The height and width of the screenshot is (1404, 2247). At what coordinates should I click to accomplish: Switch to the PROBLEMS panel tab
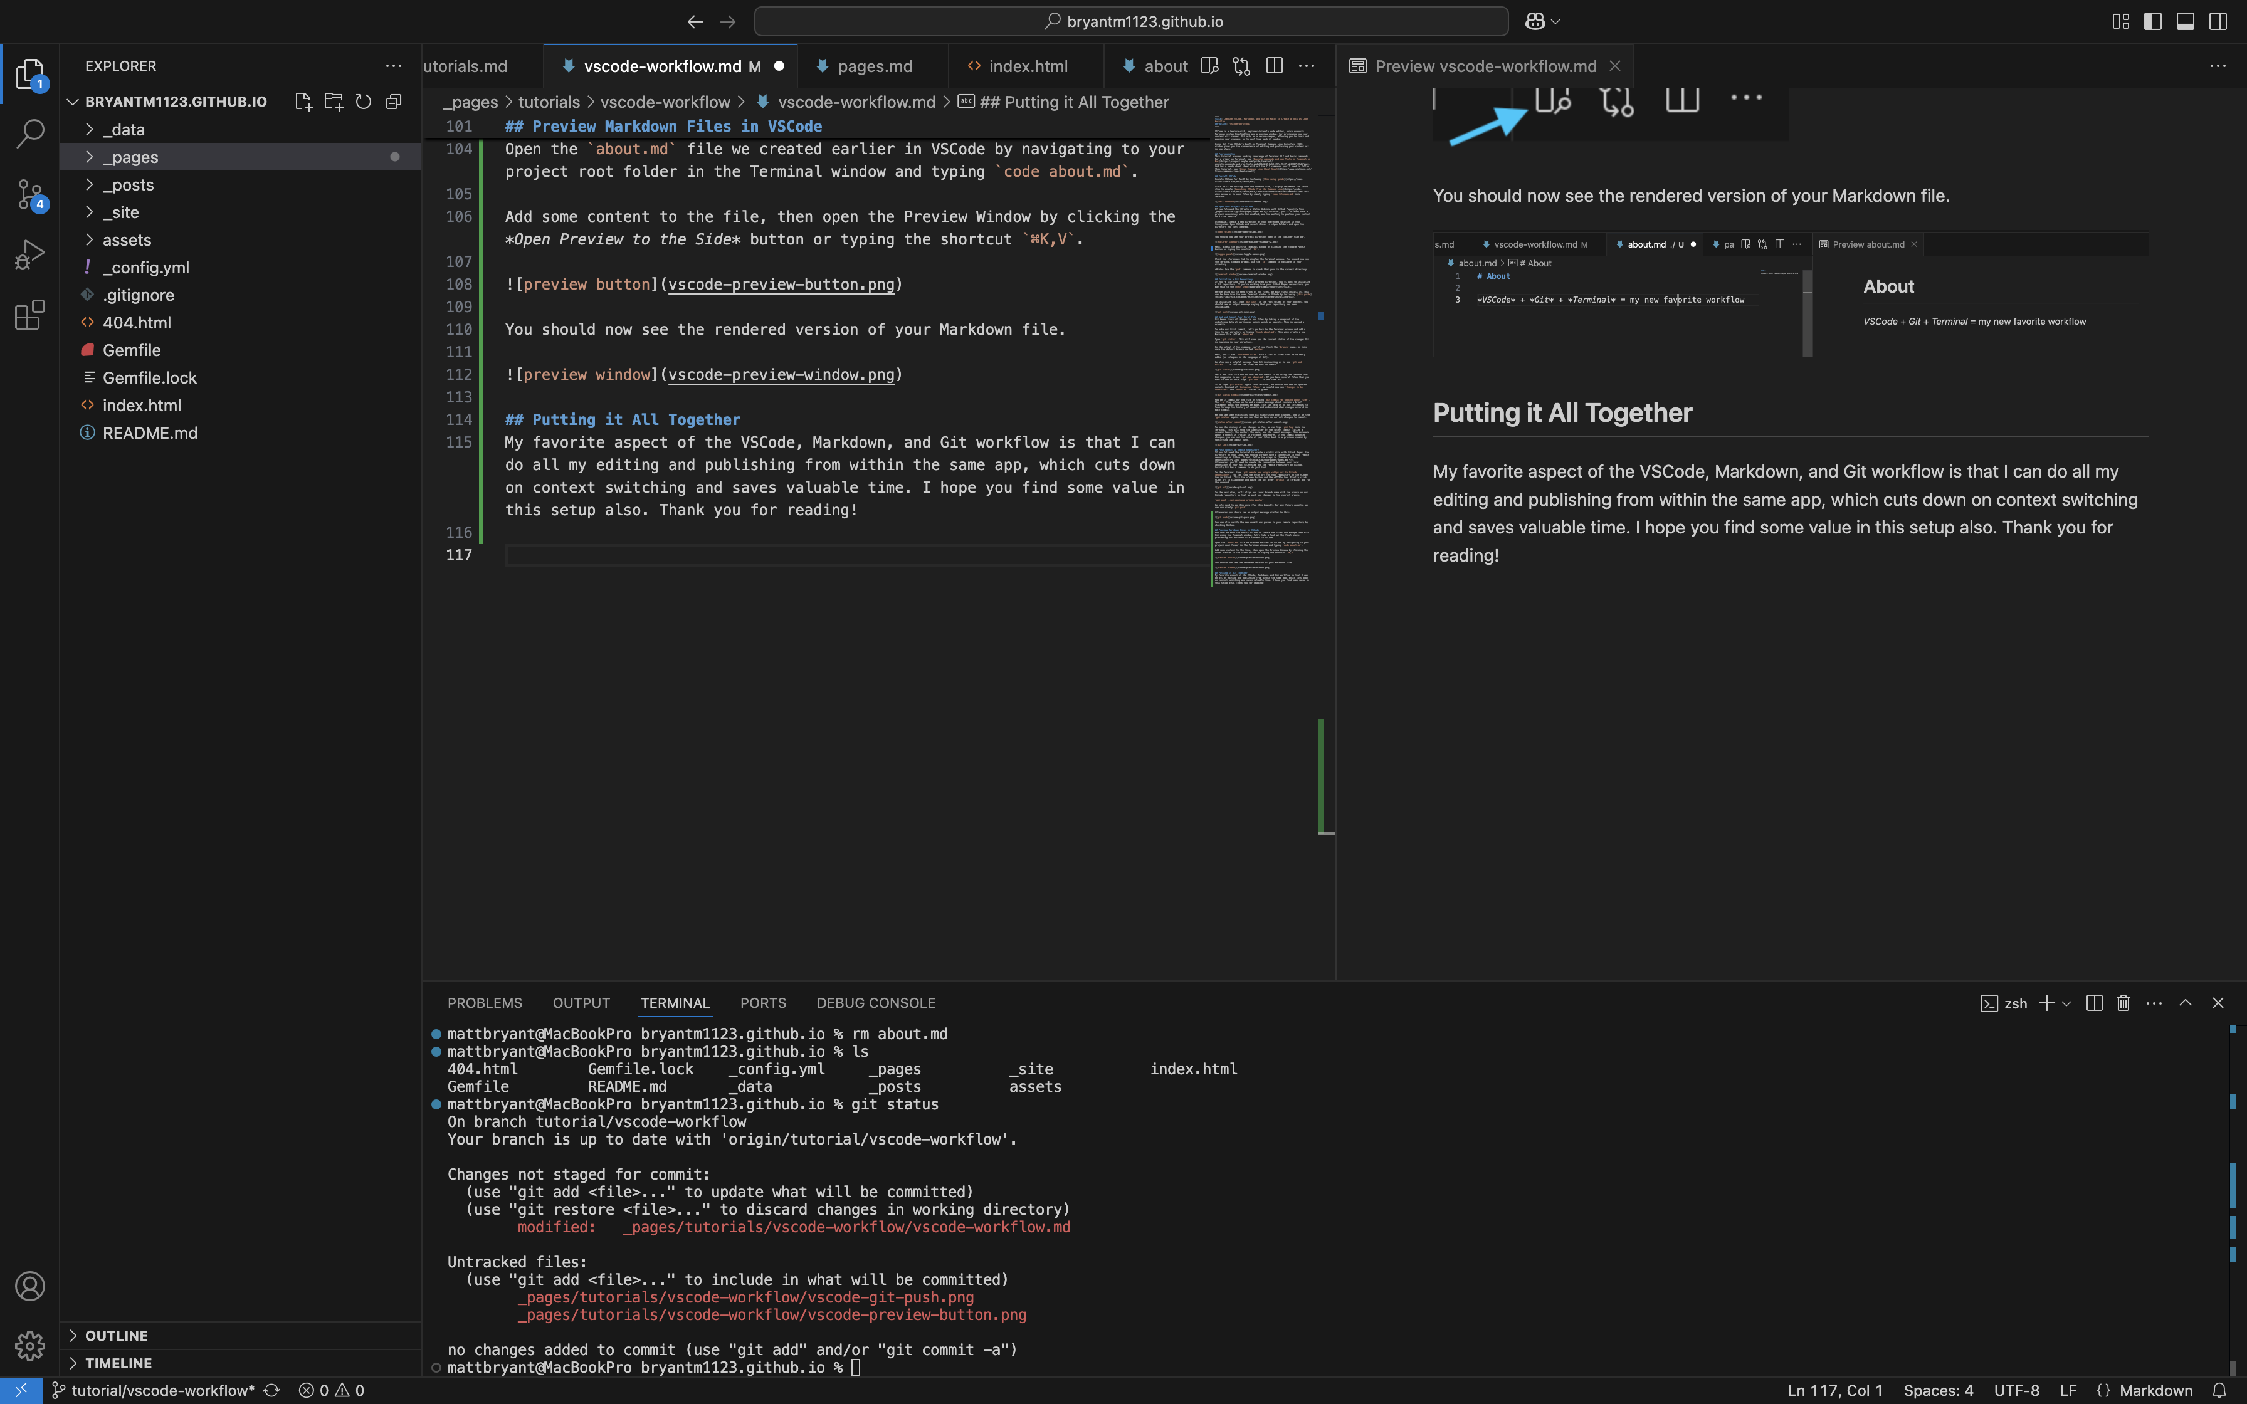pyautogui.click(x=485, y=1003)
